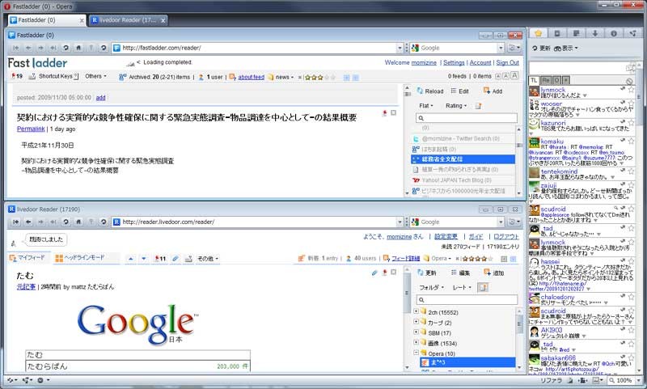Open about feed link in Fastladder
Screen dimensions: 647x389
pyautogui.click(x=251, y=77)
